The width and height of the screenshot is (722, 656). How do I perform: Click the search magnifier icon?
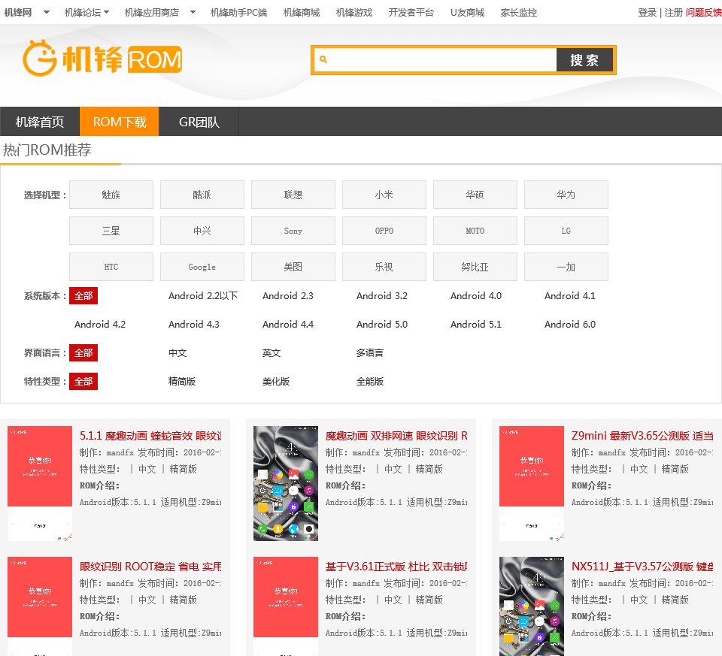click(x=323, y=59)
